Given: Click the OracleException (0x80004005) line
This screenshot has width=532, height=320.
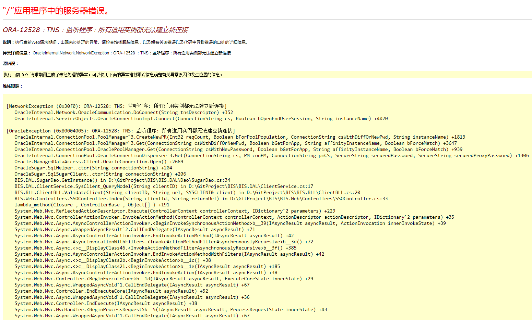Looking at the screenshot, I should coord(121,131).
